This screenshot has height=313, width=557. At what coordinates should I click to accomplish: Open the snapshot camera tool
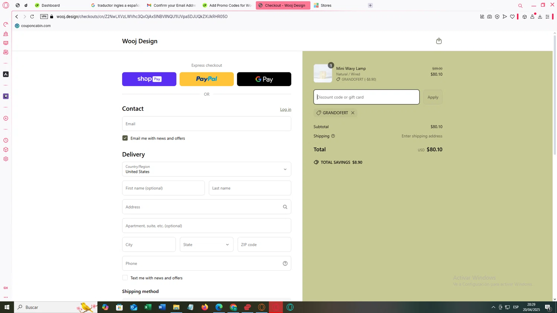point(489,17)
